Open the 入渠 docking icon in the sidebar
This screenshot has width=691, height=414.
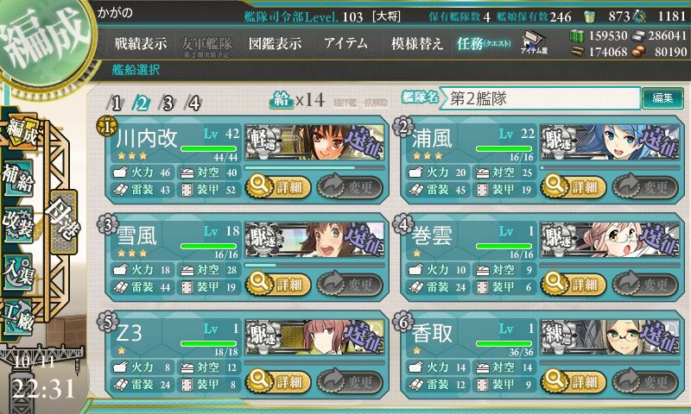[x=17, y=272]
